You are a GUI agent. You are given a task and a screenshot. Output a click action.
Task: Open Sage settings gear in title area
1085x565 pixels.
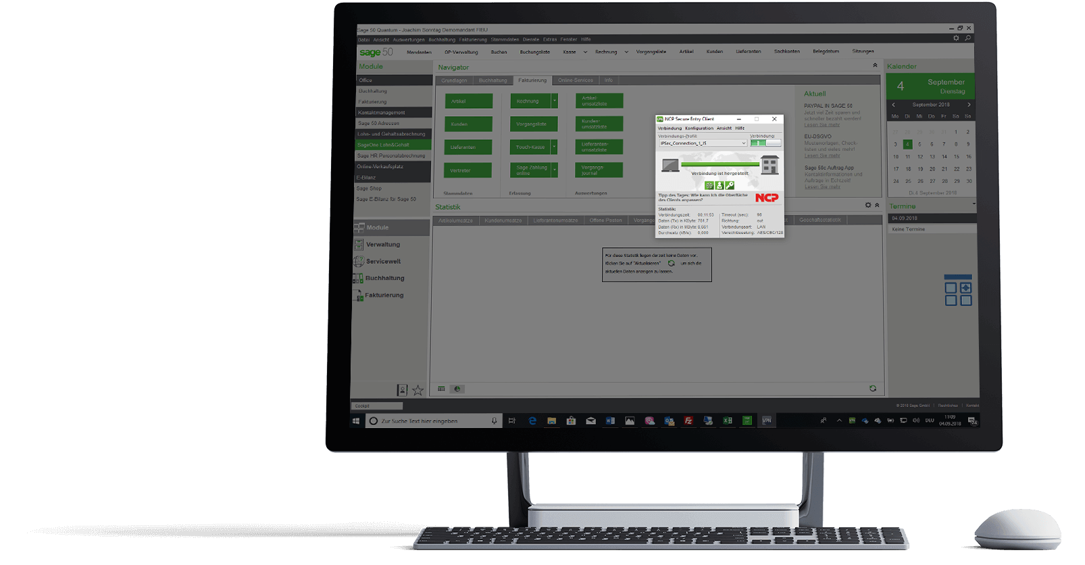(956, 38)
